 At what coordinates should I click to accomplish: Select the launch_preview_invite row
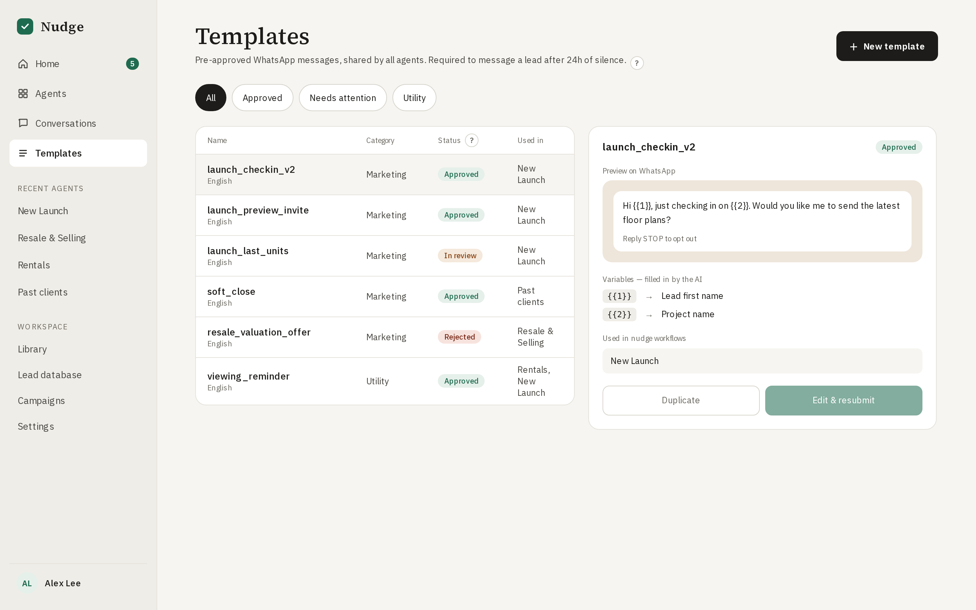(385, 215)
